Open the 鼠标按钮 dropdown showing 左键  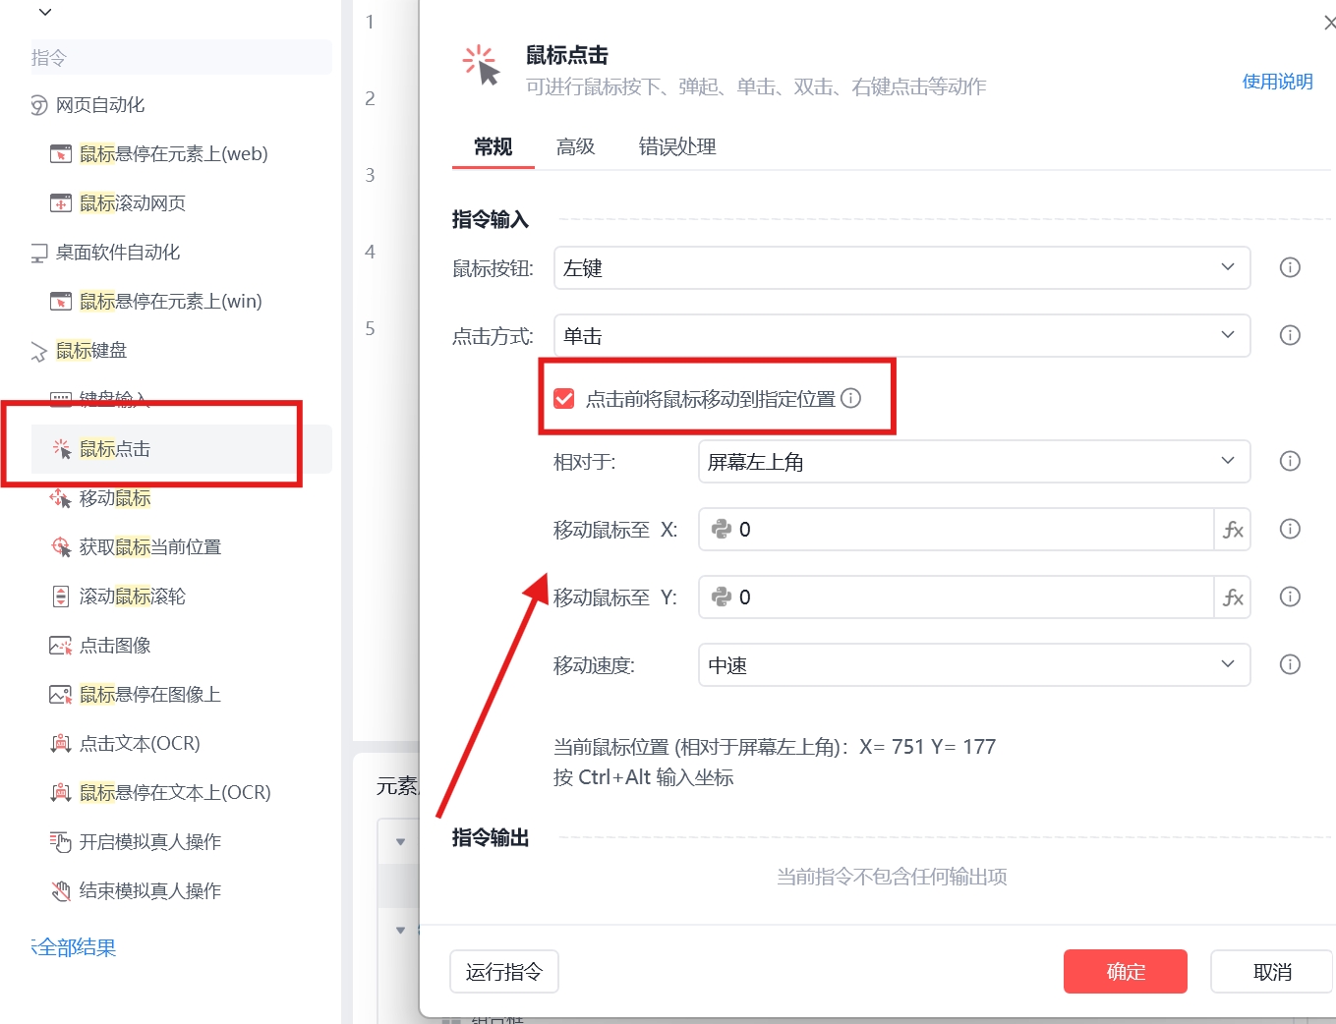tap(900, 268)
